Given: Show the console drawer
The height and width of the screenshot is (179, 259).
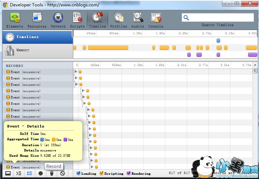Looking at the screenshot, I should click(x=19, y=173).
